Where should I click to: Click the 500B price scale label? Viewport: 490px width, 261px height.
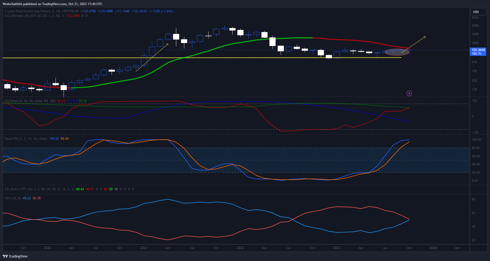pos(475,26)
